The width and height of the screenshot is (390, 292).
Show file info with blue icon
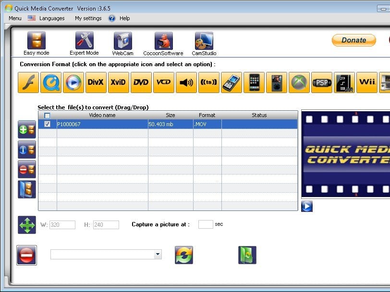point(27,150)
